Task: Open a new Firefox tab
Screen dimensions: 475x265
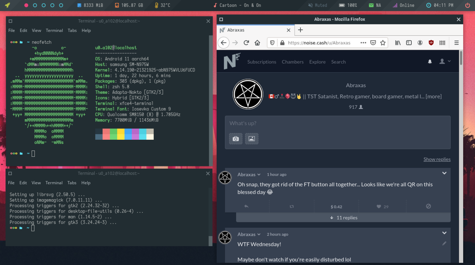Action: tap(300, 30)
